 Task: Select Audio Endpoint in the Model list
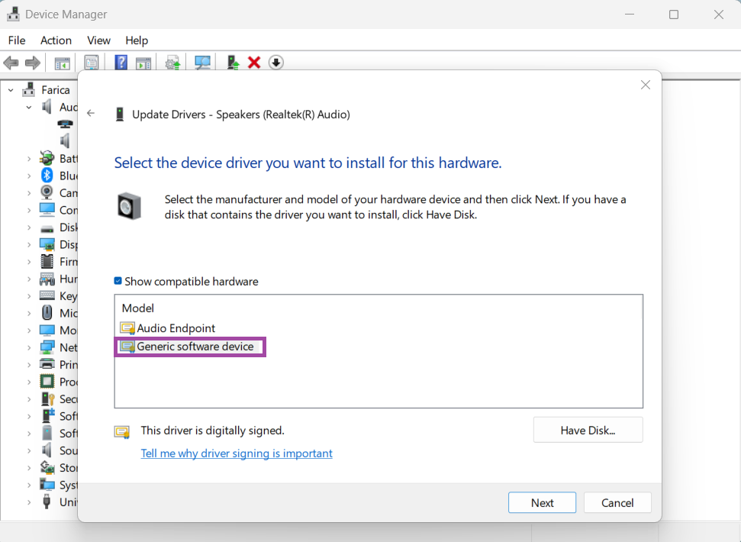tap(176, 328)
